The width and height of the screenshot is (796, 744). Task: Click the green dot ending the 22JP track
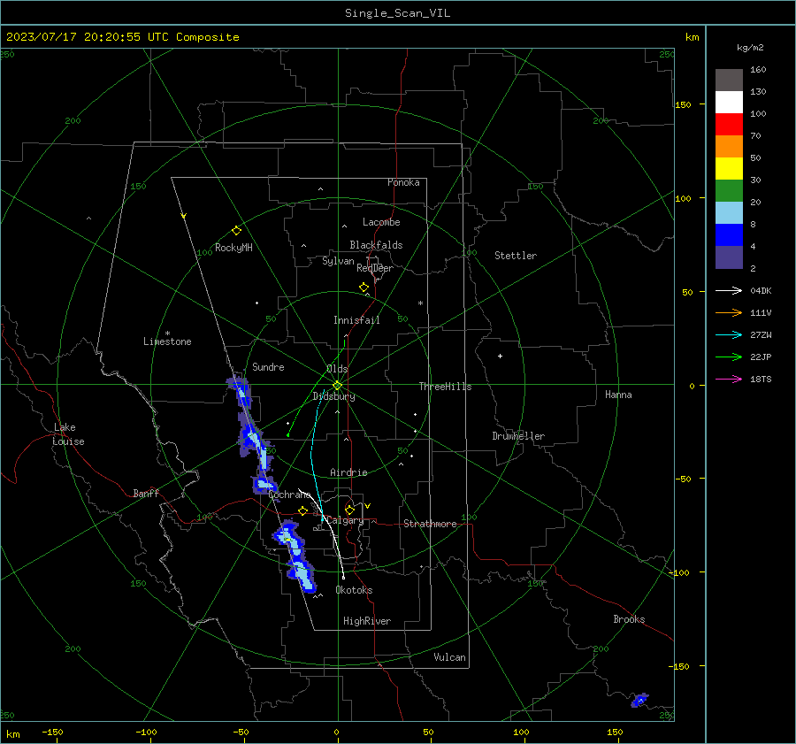point(287,435)
